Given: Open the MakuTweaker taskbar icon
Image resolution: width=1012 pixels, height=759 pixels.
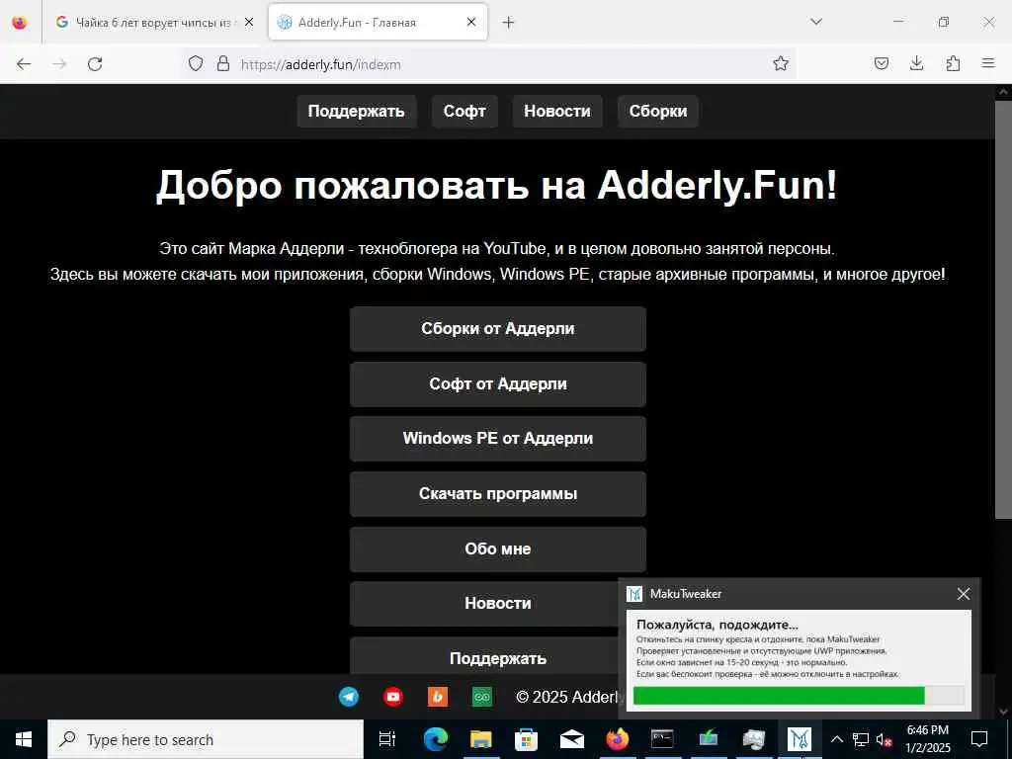Looking at the screenshot, I should [x=799, y=739].
